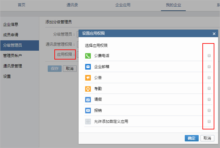Viewport: 220px width, 148px height.
Task: Open the 企业应用 top tab
Action: click(x=123, y=5)
